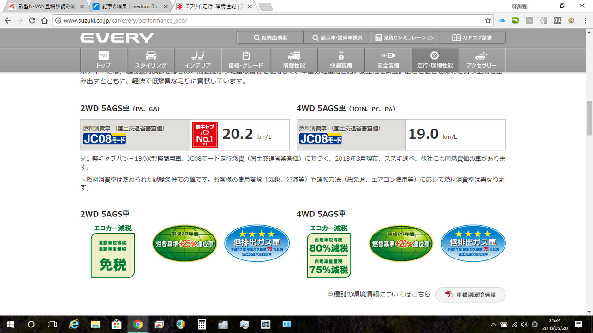Open the Action Center notifications

click(579, 324)
